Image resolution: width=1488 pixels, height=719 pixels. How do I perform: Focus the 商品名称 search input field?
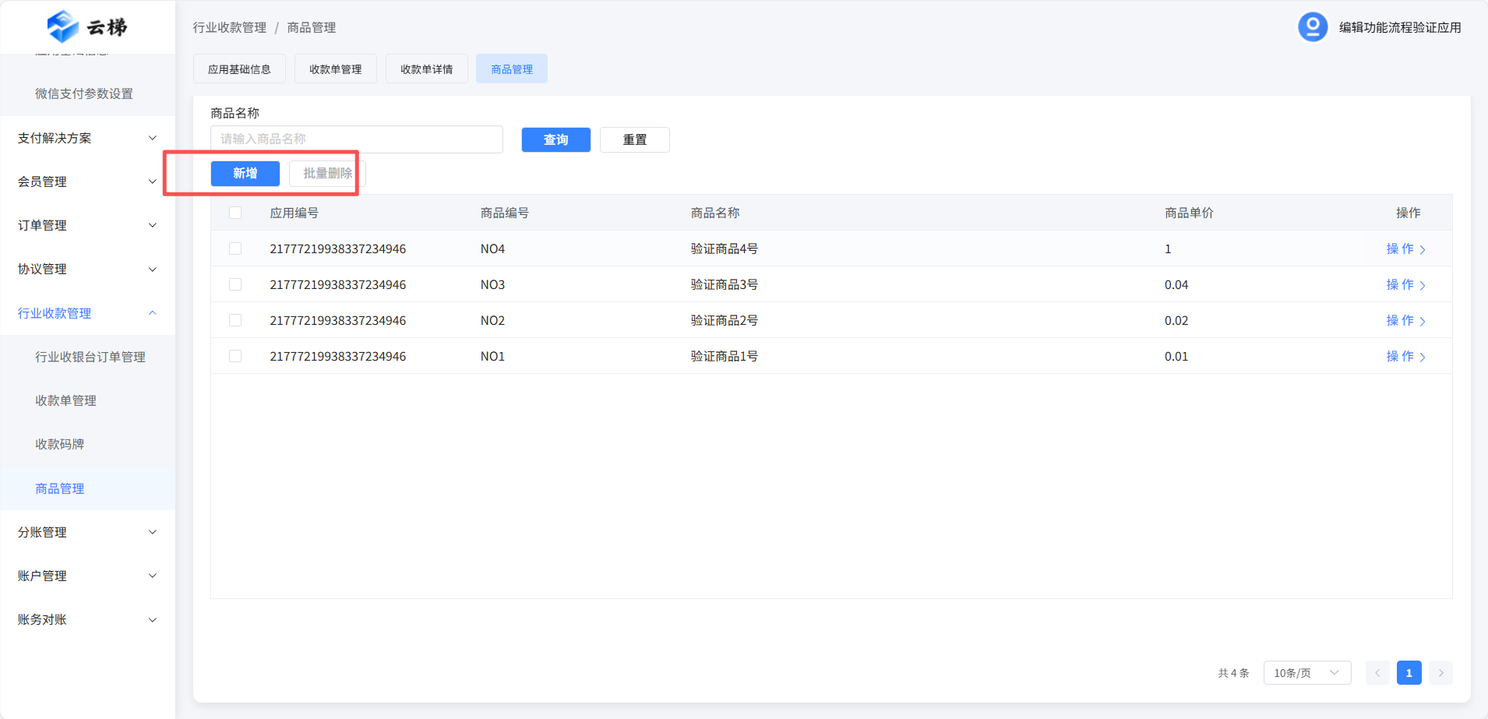coord(356,139)
